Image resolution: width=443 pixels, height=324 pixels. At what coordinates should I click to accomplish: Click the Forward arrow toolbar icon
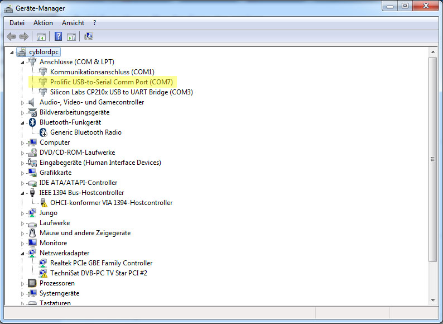coord(24,36)
